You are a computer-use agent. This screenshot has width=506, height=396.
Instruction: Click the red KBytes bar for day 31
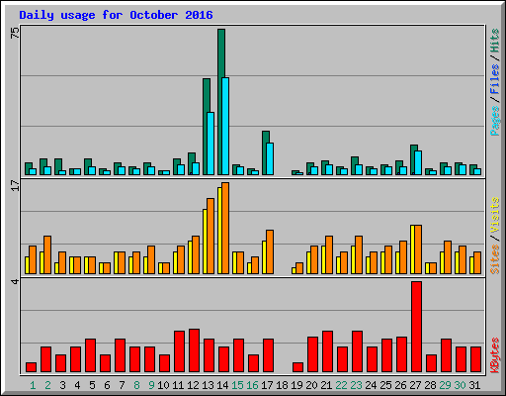click(x=476, y=359)
